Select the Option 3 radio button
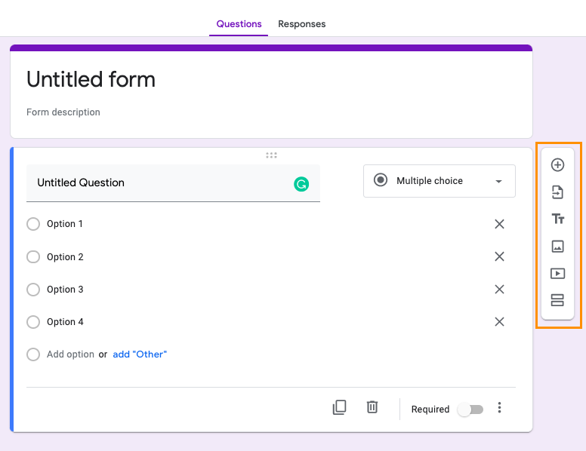 tap(33, 290)
